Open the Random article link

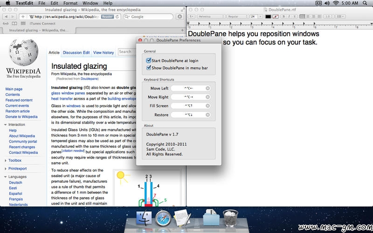(x=18, y=111)
